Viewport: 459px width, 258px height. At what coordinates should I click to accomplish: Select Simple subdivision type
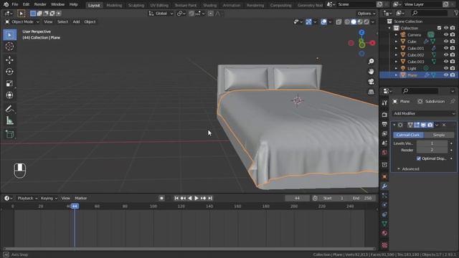439,135
